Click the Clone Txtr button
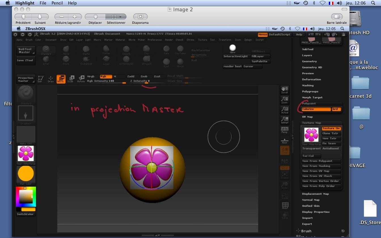 (331, 133)
